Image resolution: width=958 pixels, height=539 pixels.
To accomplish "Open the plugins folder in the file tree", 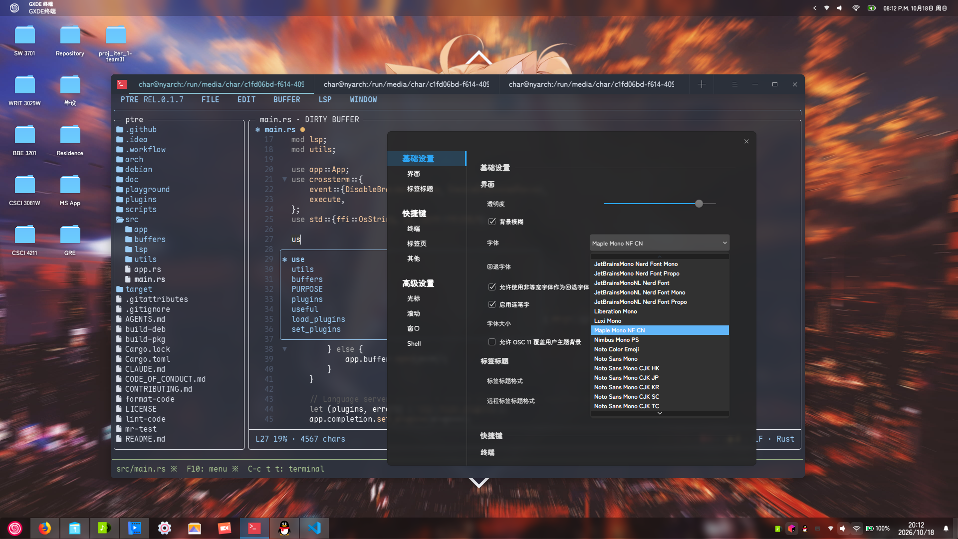I will pyautogui.click(x=141, y=200).
